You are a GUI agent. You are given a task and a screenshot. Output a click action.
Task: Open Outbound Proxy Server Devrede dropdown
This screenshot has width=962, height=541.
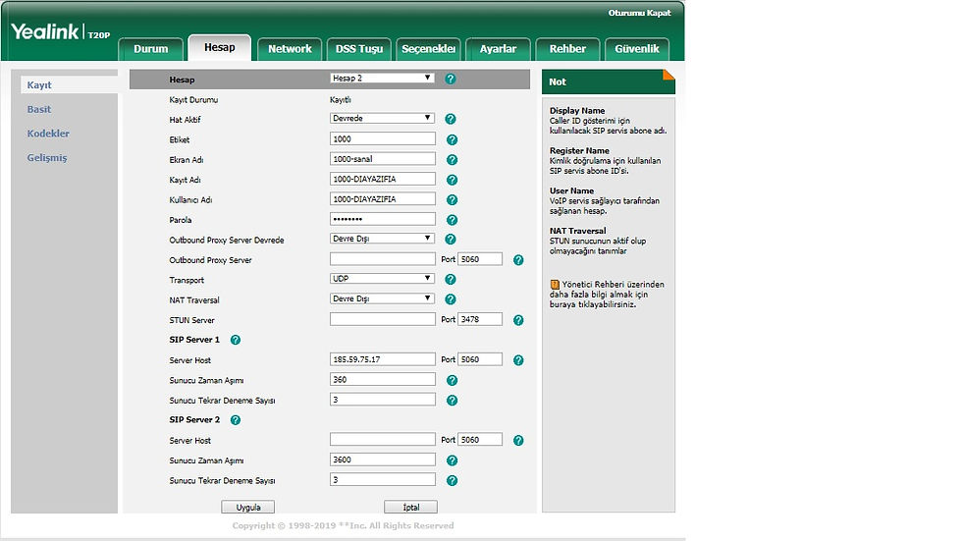(382, 238)
